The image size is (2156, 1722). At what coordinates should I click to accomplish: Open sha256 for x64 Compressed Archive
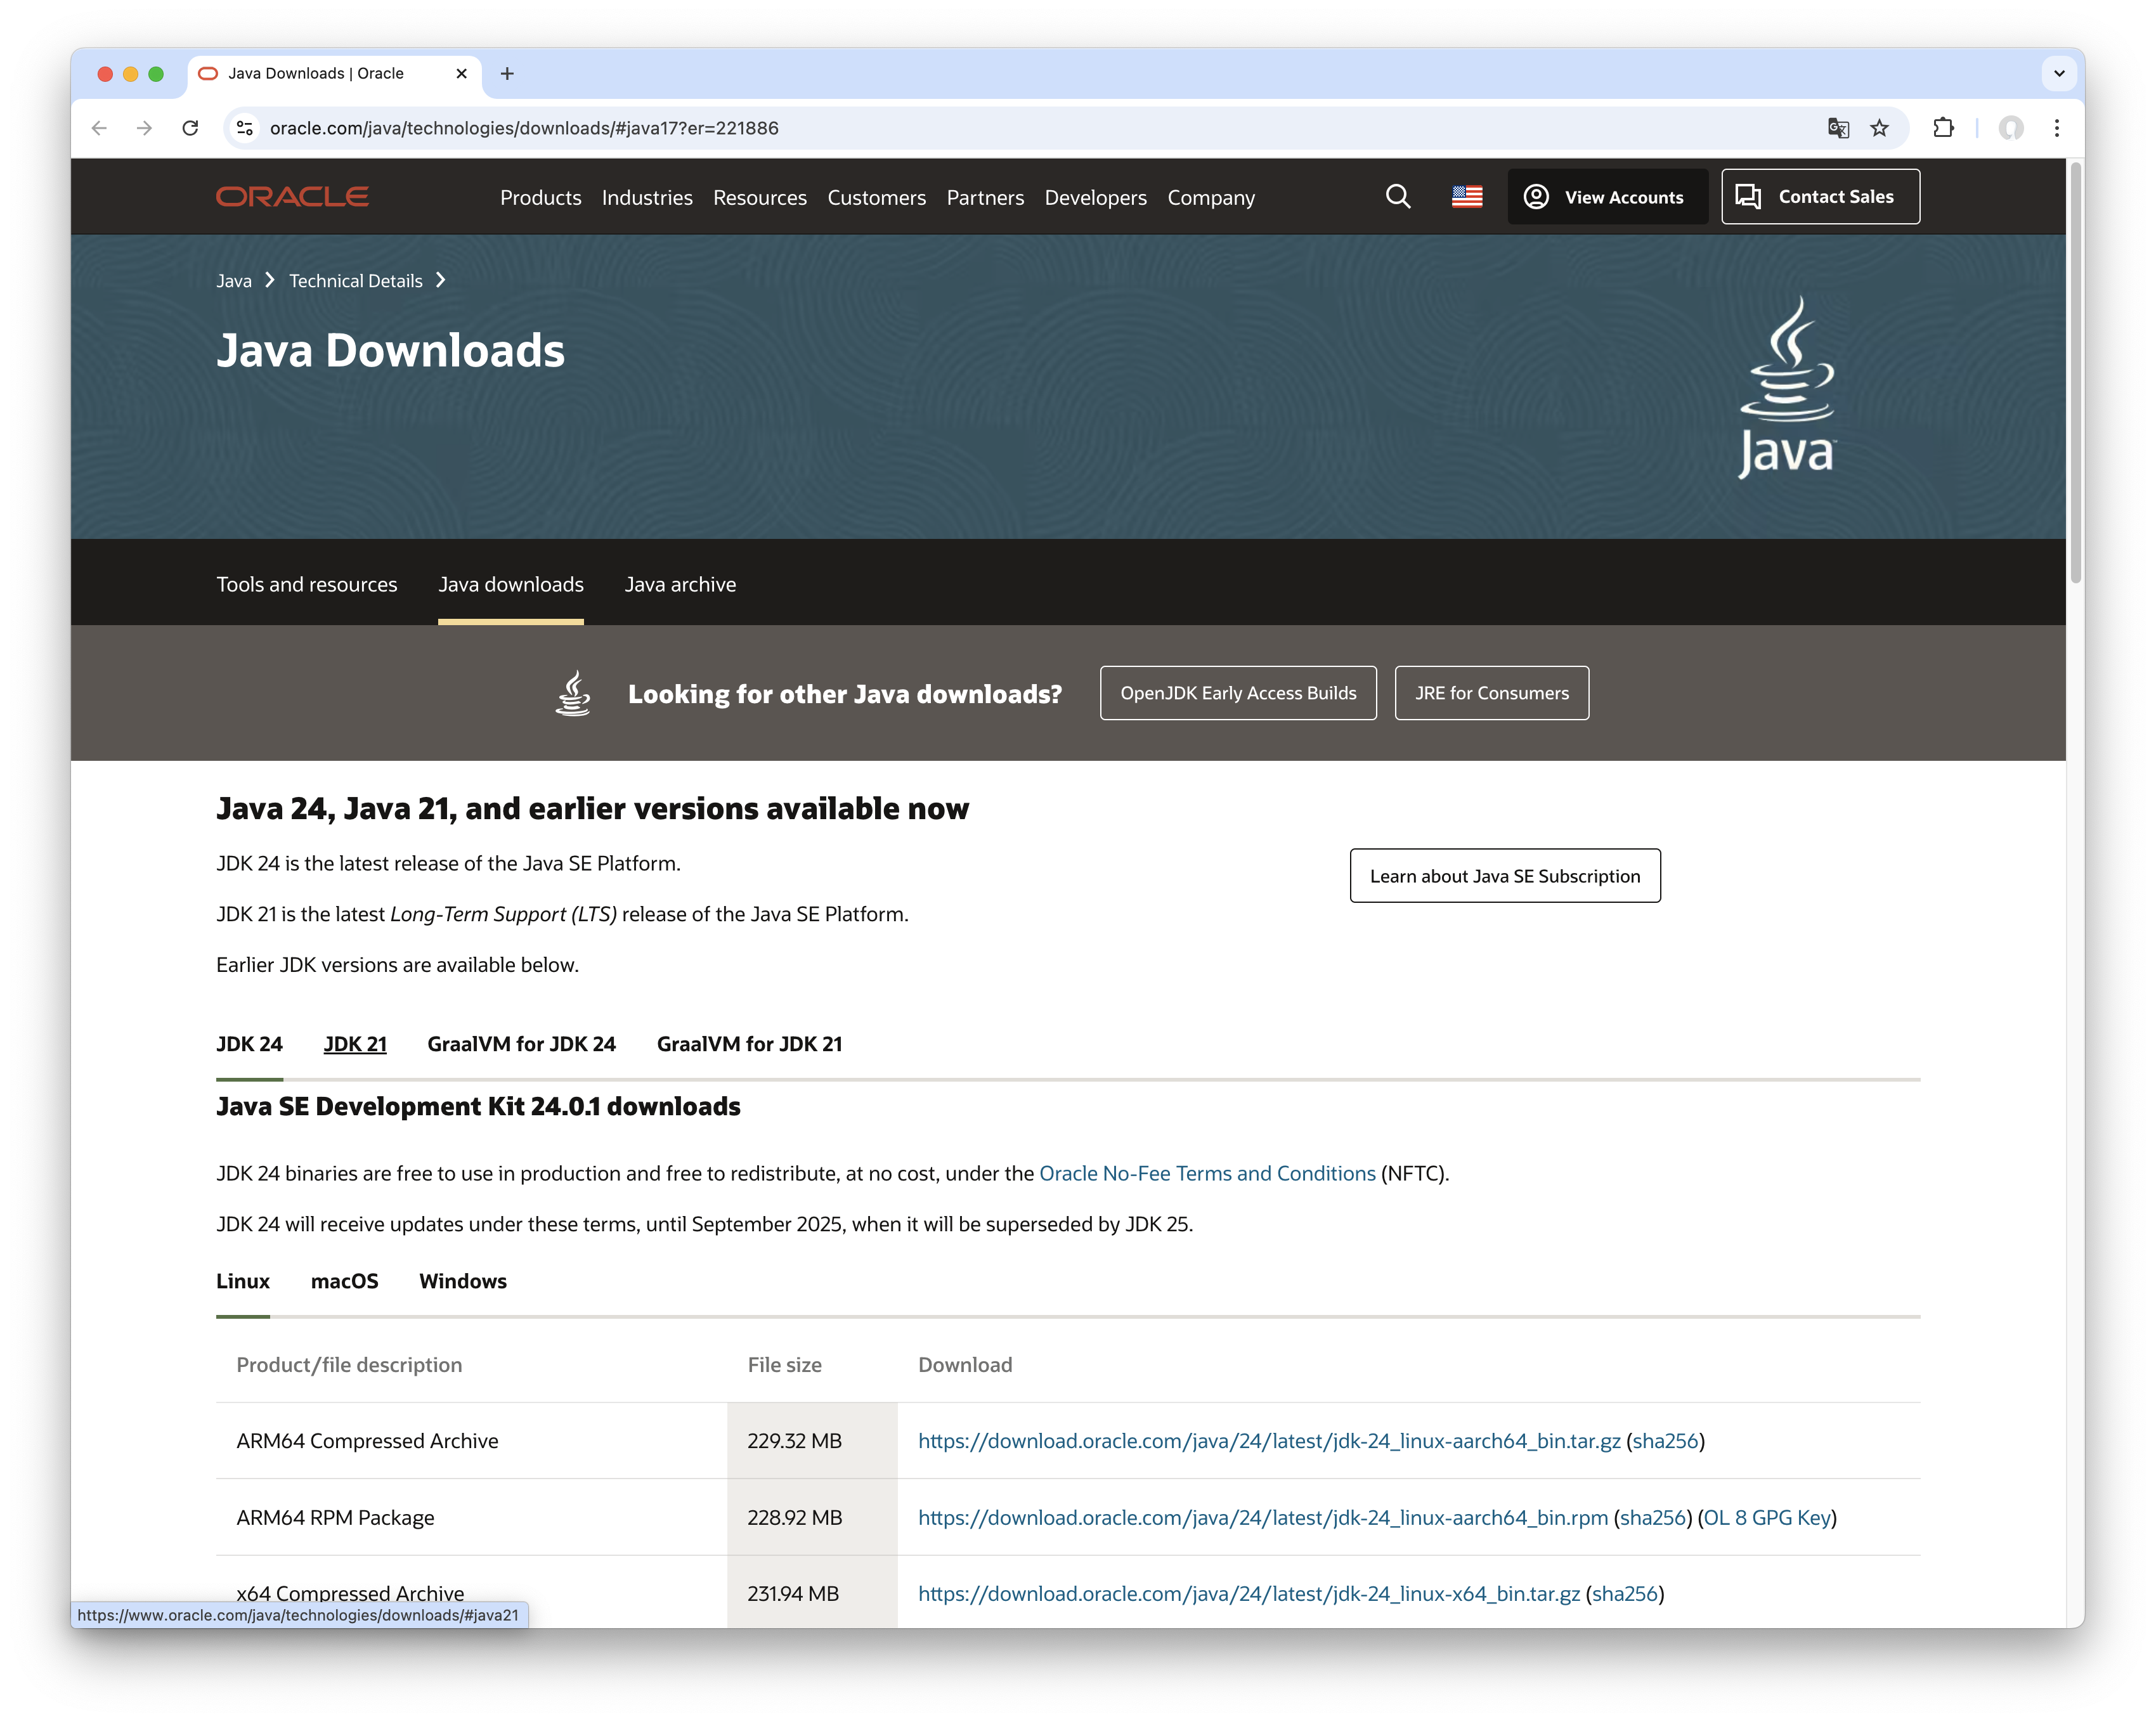[1625, 1594]
